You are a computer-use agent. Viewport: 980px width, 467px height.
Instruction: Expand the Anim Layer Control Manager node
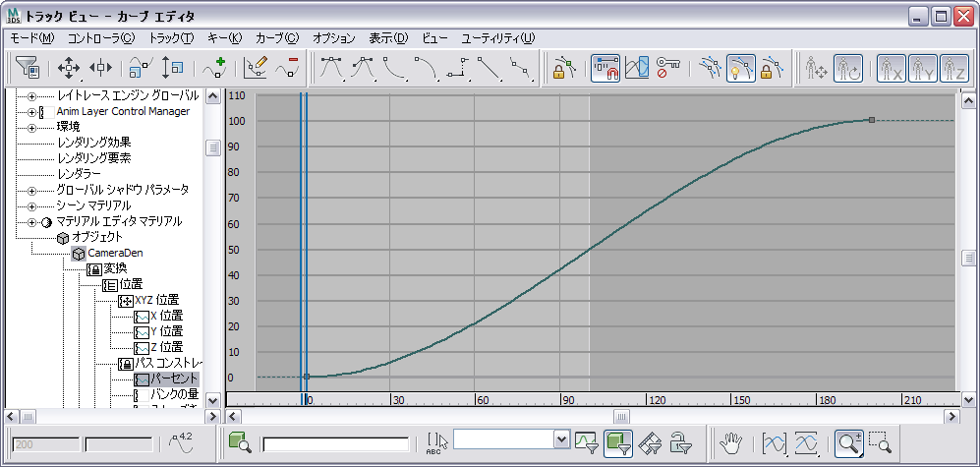tap(31, 112)
